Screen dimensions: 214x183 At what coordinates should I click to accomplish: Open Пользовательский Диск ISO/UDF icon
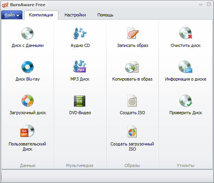pos(27,131)
